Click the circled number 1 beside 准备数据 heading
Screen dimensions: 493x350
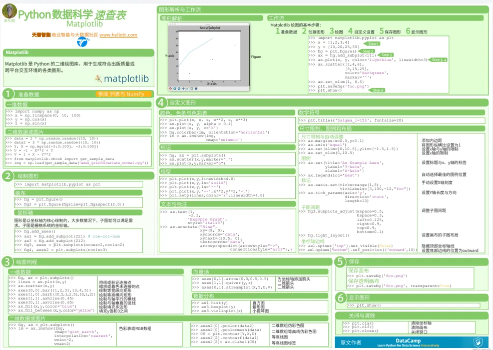pyautogui.click(x=8, y=94)
